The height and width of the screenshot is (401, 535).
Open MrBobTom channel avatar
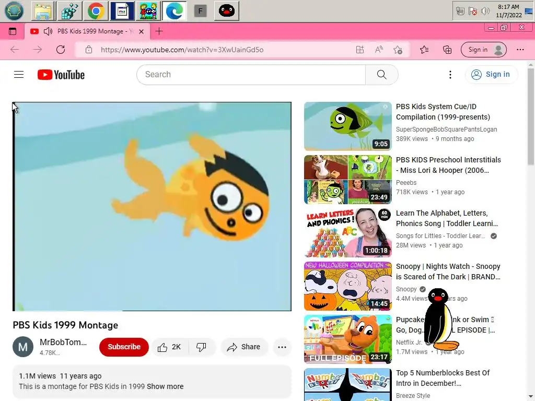click(23, 347)
